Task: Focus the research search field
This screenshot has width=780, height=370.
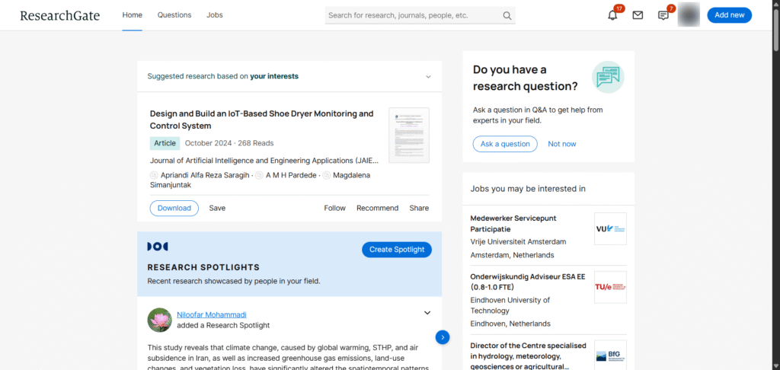Action: pyautogui.click(x=420, y=15)
